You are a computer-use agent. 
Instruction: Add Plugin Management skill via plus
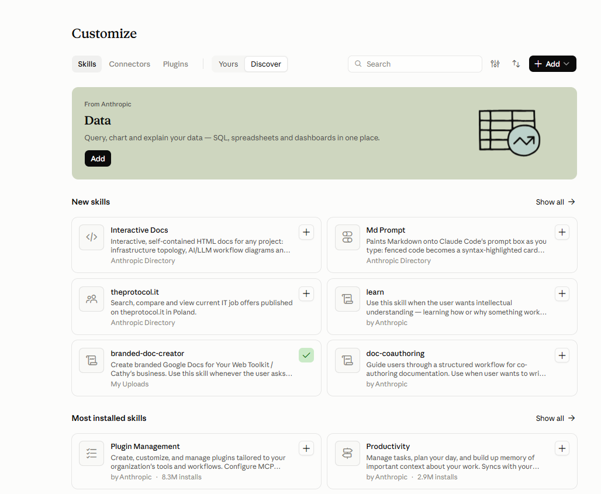pos(306,448)
